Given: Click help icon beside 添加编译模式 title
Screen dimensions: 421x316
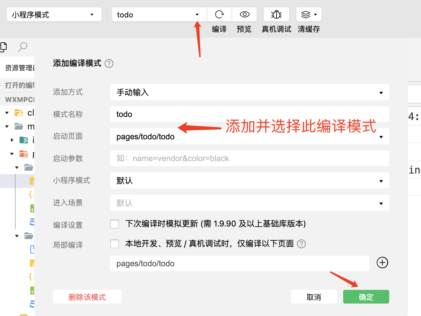Looking at the screenshot, I should point(109,63).
